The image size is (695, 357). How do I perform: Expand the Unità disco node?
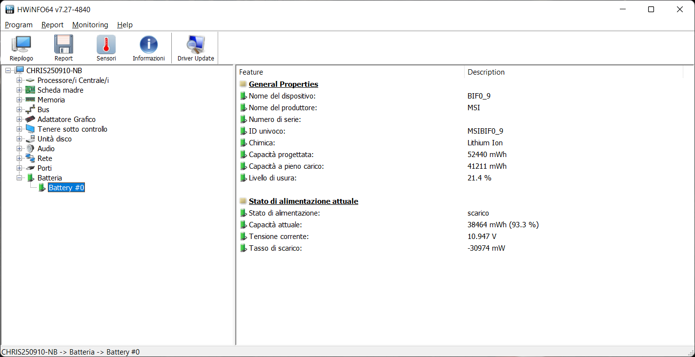pos(19,139)
